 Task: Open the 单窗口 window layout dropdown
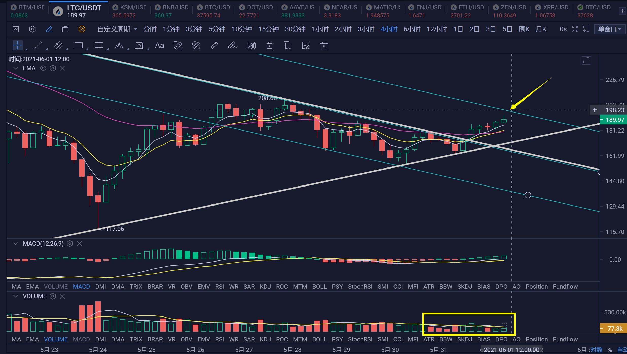610,29
